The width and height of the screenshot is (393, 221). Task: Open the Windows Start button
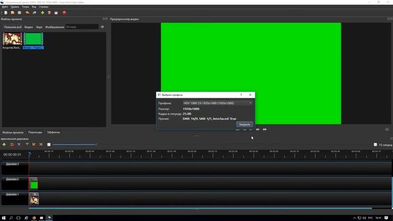click(4, 218)
